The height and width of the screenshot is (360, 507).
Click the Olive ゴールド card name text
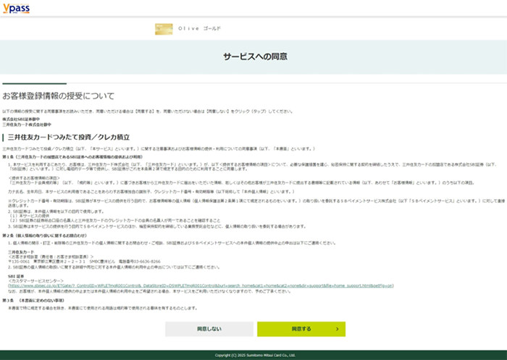[x=199, y=28]
